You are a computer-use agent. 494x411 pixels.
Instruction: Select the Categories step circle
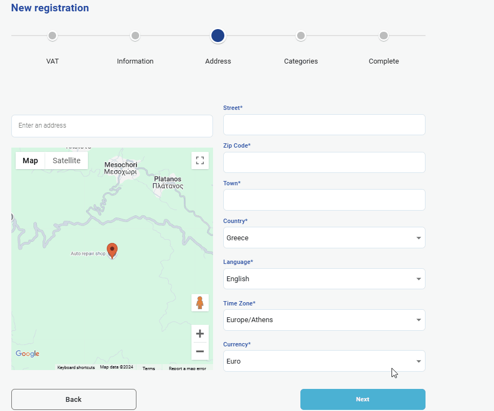[x=301, y=36]
